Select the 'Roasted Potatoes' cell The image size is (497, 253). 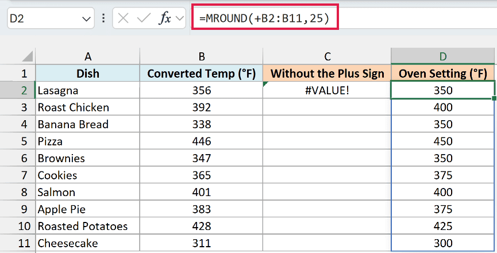87,226
